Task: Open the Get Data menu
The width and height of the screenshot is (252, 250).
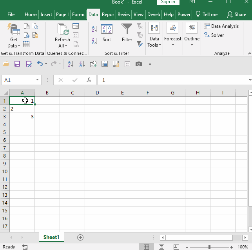Action: [14, 36]
